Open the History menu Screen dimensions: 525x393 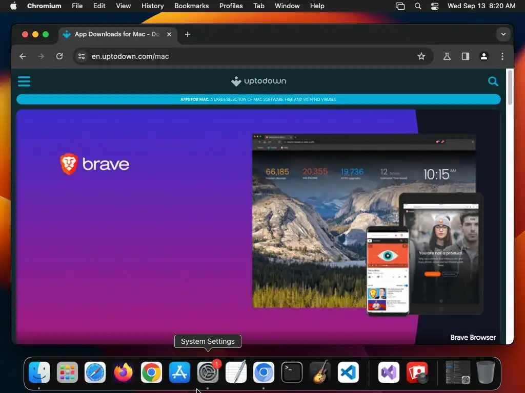tap(152, 6)
